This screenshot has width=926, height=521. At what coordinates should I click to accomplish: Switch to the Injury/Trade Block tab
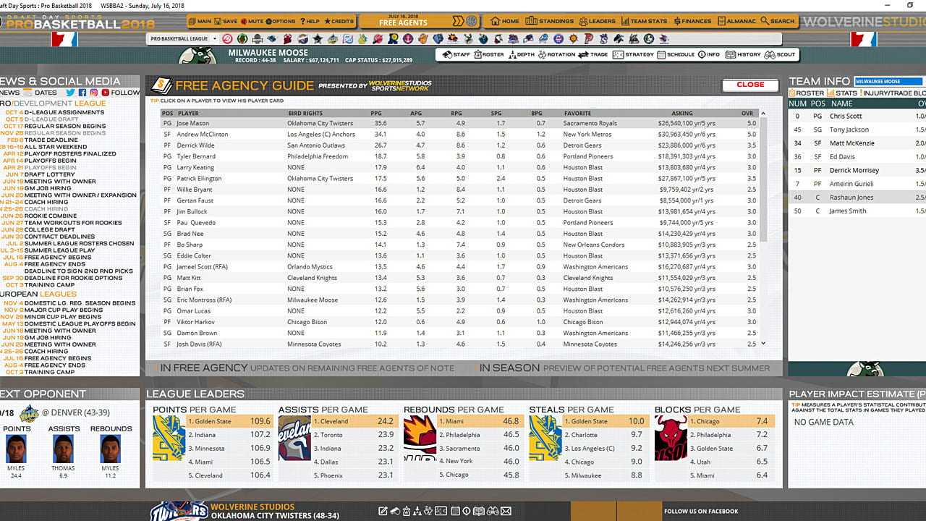click(x=894, y=93)
